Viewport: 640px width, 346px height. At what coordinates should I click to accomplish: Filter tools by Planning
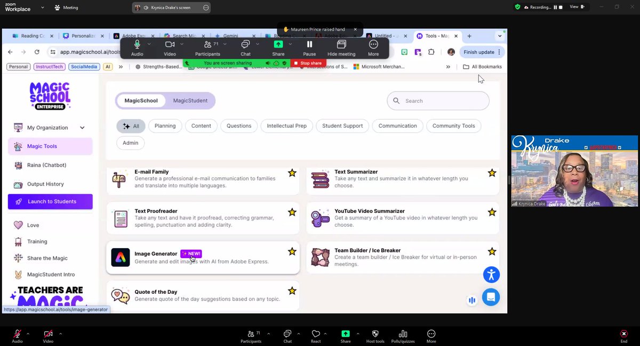click(165, 126)
